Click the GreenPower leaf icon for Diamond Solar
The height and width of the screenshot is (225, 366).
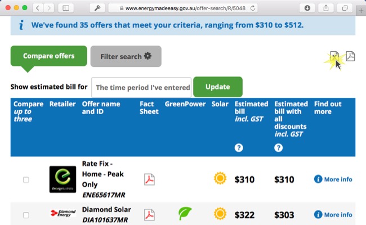click(x=185, y=213)
